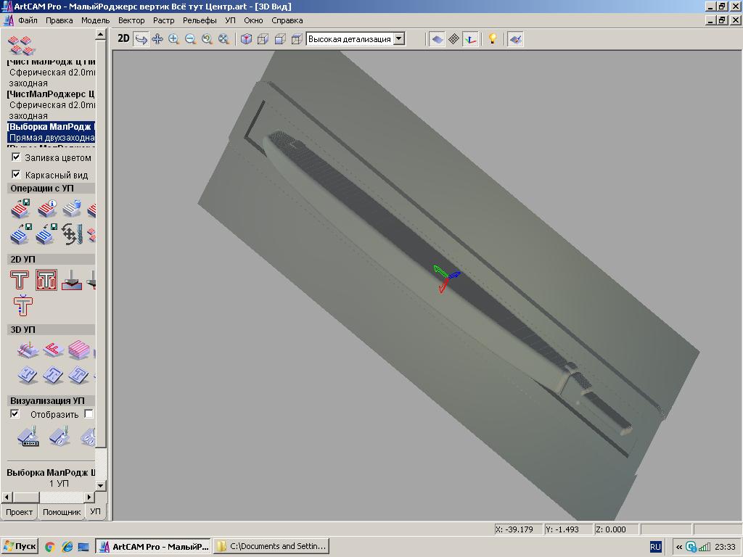The width and height of the screenshot is (743, 557).
Task: Click the delete toolpath trash icon
Action: (x=71, y=210)
